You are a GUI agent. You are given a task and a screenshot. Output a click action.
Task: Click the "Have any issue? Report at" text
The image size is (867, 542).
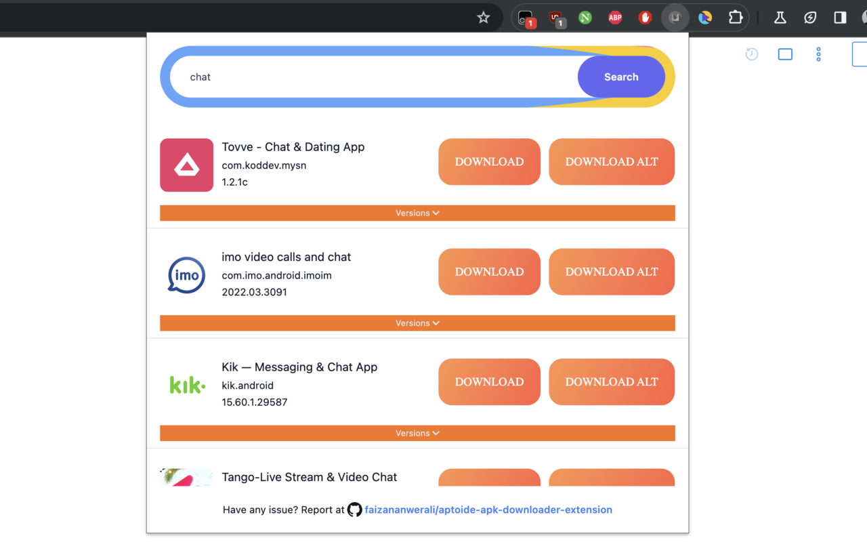284,509
